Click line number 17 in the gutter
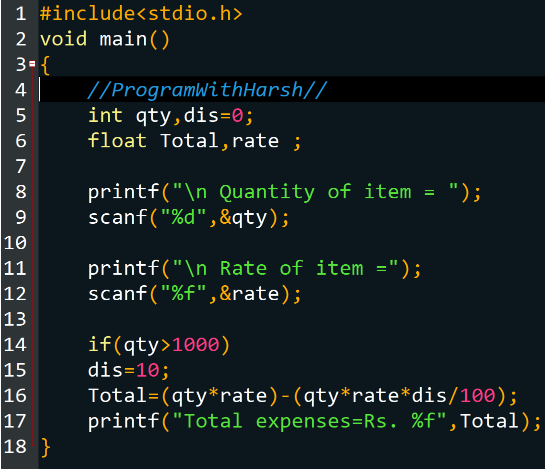Screen dimensions: 545x469 (15, 421)
